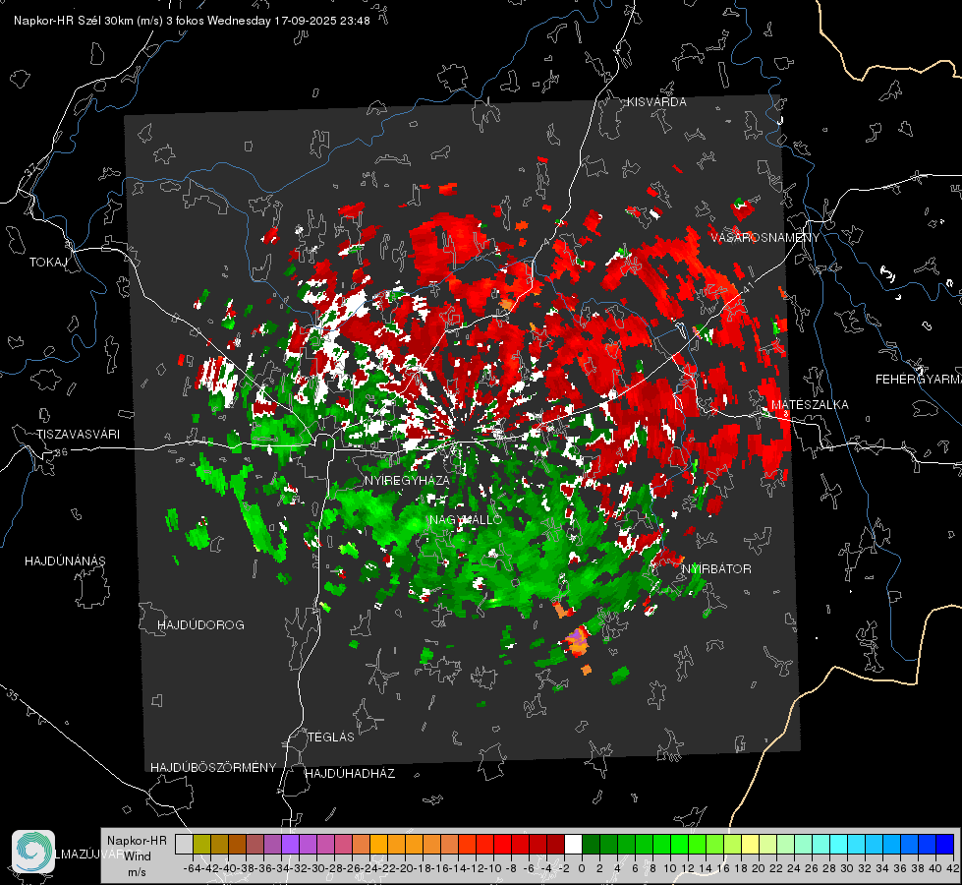The height and width of the screenshot is (885, 962).
Task: Click the NAGYKÁLLÓ city label
Action: click(466, 519)
